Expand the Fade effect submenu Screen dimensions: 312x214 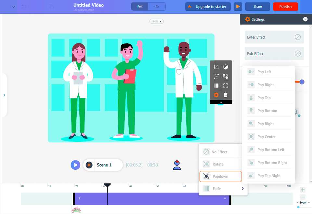click(x=242, y=189)
